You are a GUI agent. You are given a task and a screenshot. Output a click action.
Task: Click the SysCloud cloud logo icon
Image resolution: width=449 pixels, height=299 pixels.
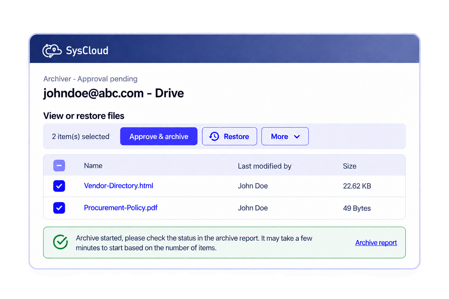click(52, 51)
